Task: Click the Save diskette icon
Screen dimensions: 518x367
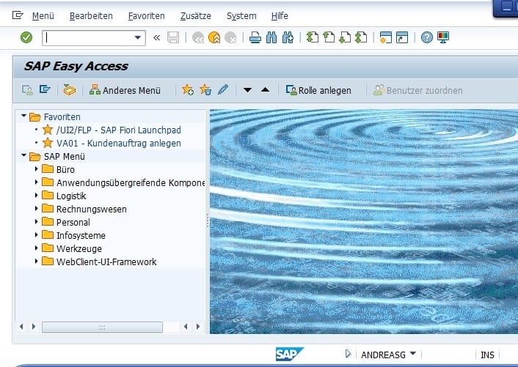Action: click(173, 37)
